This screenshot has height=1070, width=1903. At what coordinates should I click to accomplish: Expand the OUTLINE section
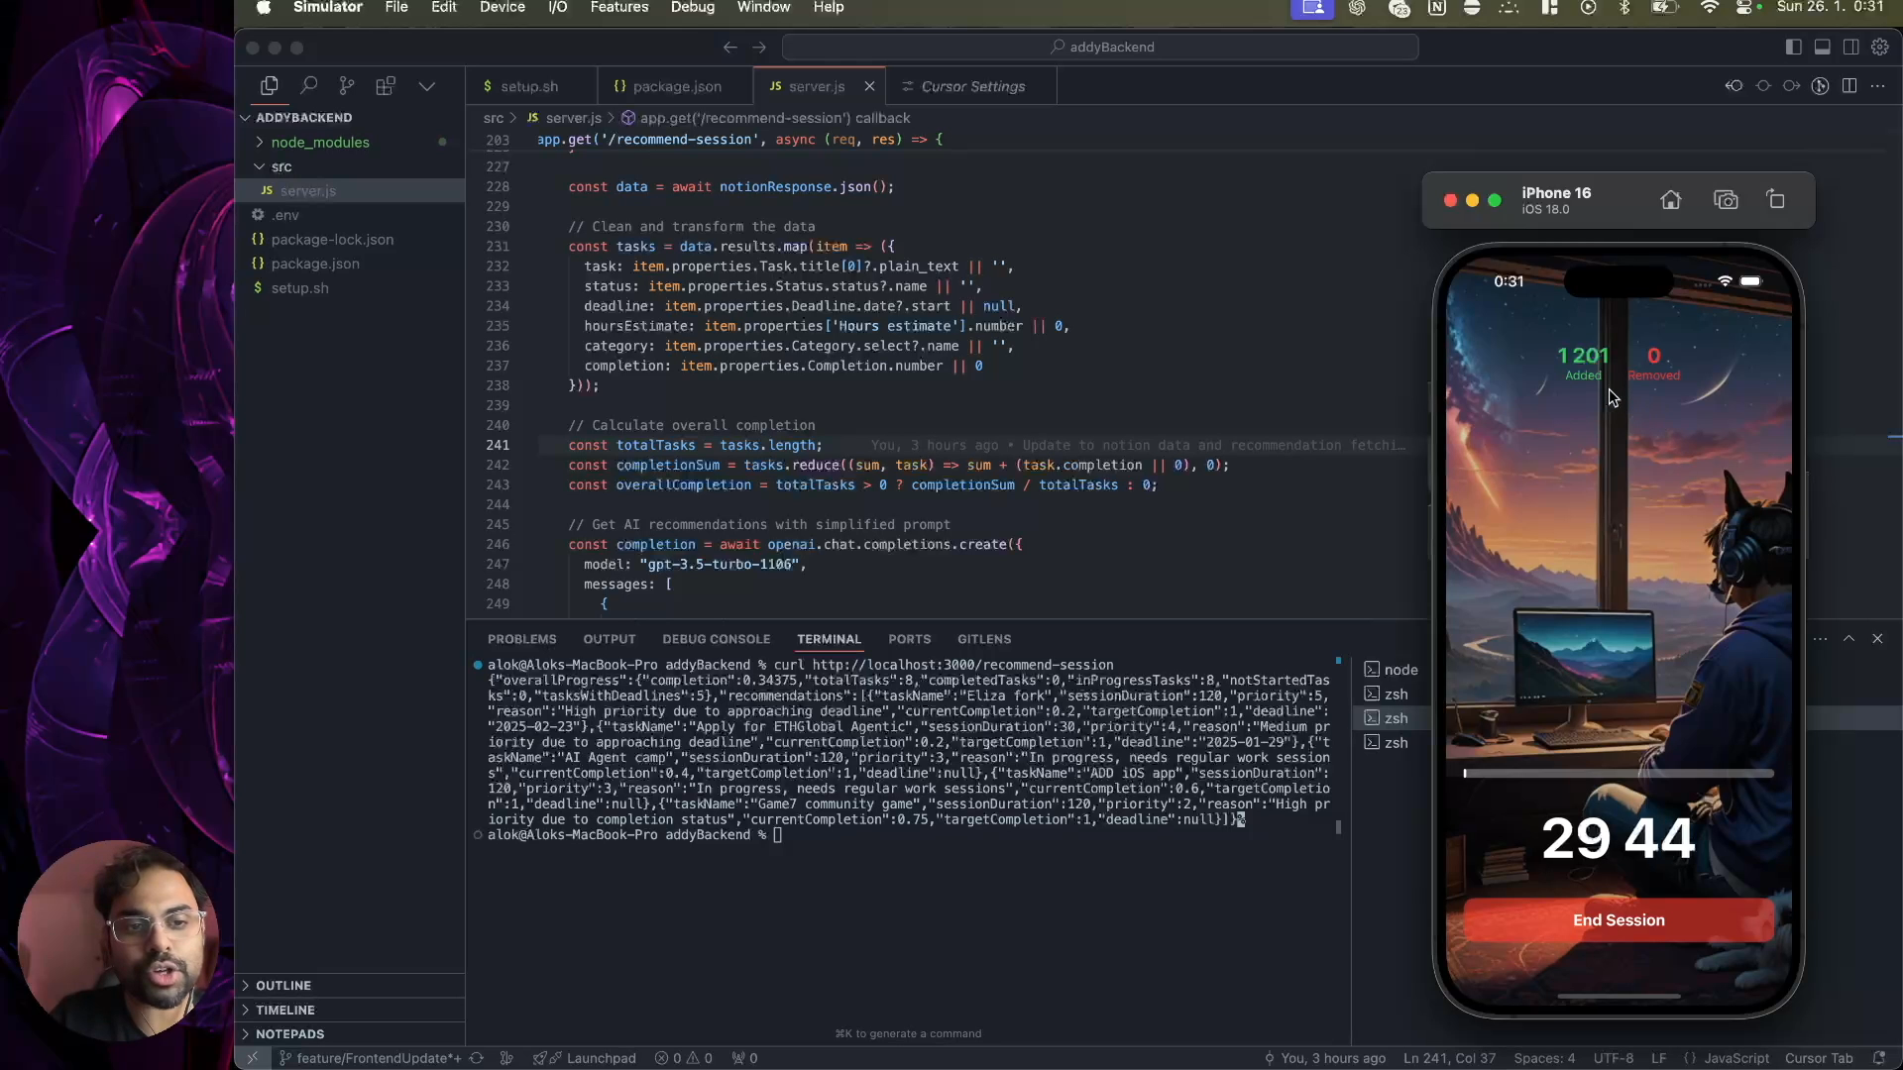click(x=283, y=985)
